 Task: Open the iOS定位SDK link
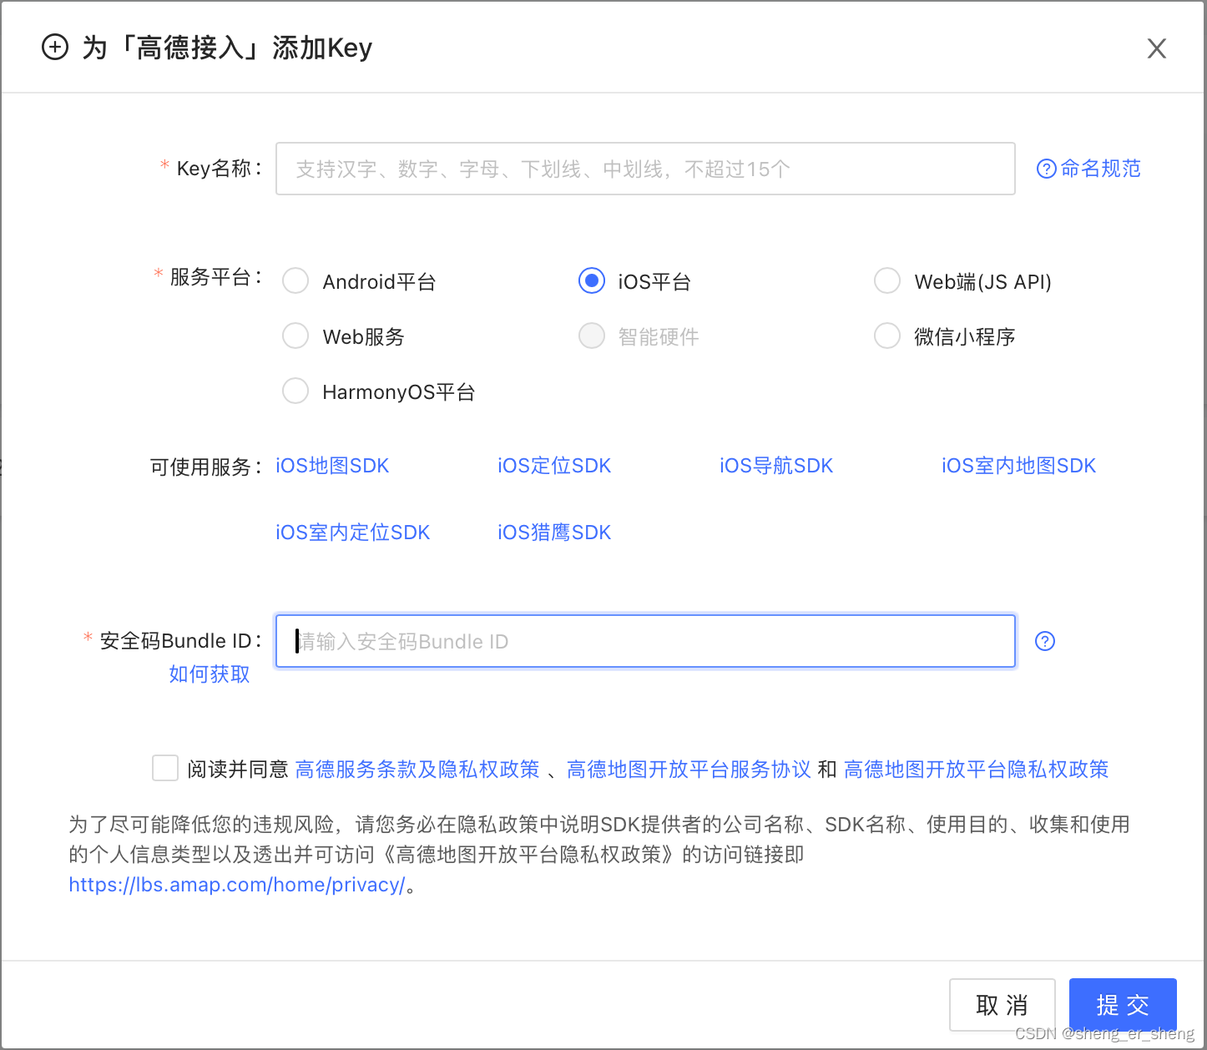pyautogui.click(x=554, y=466)
